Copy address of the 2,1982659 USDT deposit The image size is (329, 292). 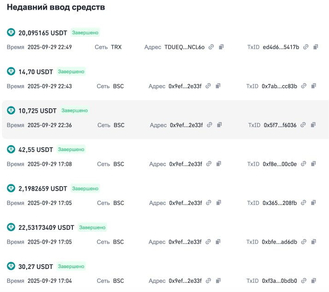218,203
